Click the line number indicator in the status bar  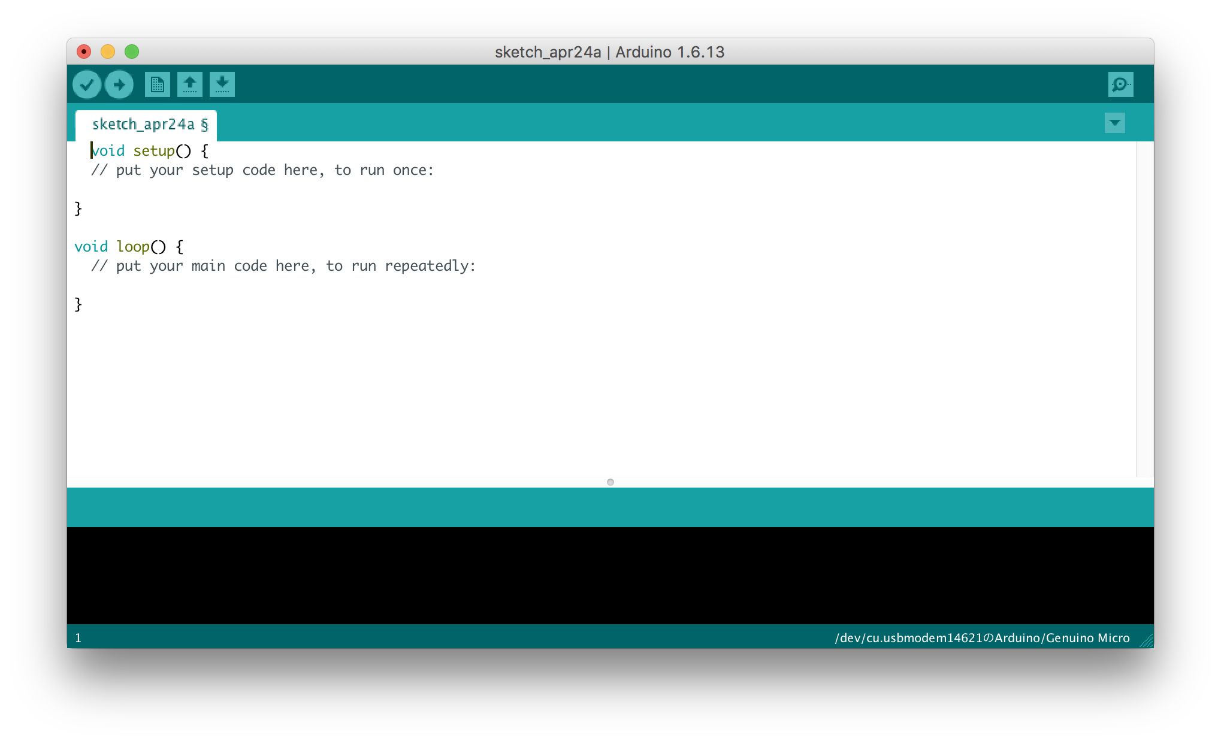tap(78, 638)
